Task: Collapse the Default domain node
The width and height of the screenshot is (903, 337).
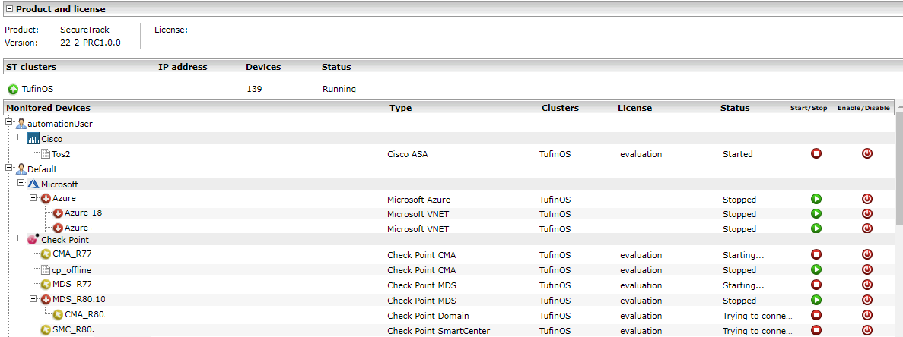Action: [9, 168]
